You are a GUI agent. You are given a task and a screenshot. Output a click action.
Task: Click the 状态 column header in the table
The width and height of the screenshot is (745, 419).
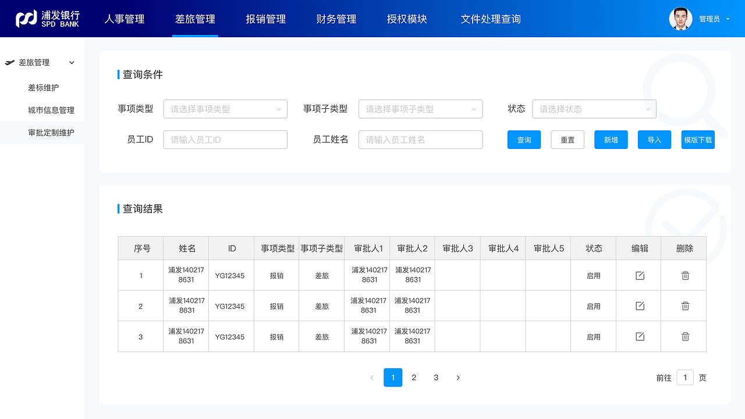[594, 248]
